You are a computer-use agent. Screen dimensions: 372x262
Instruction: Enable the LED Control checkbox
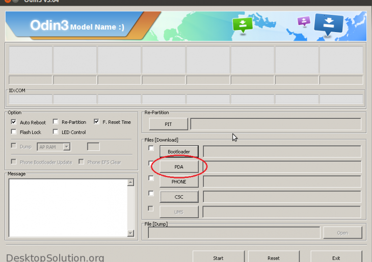click(x=56, y=132)
